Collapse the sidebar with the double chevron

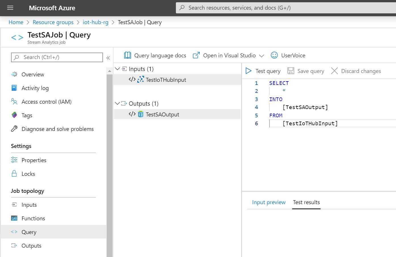pos(108,57)
